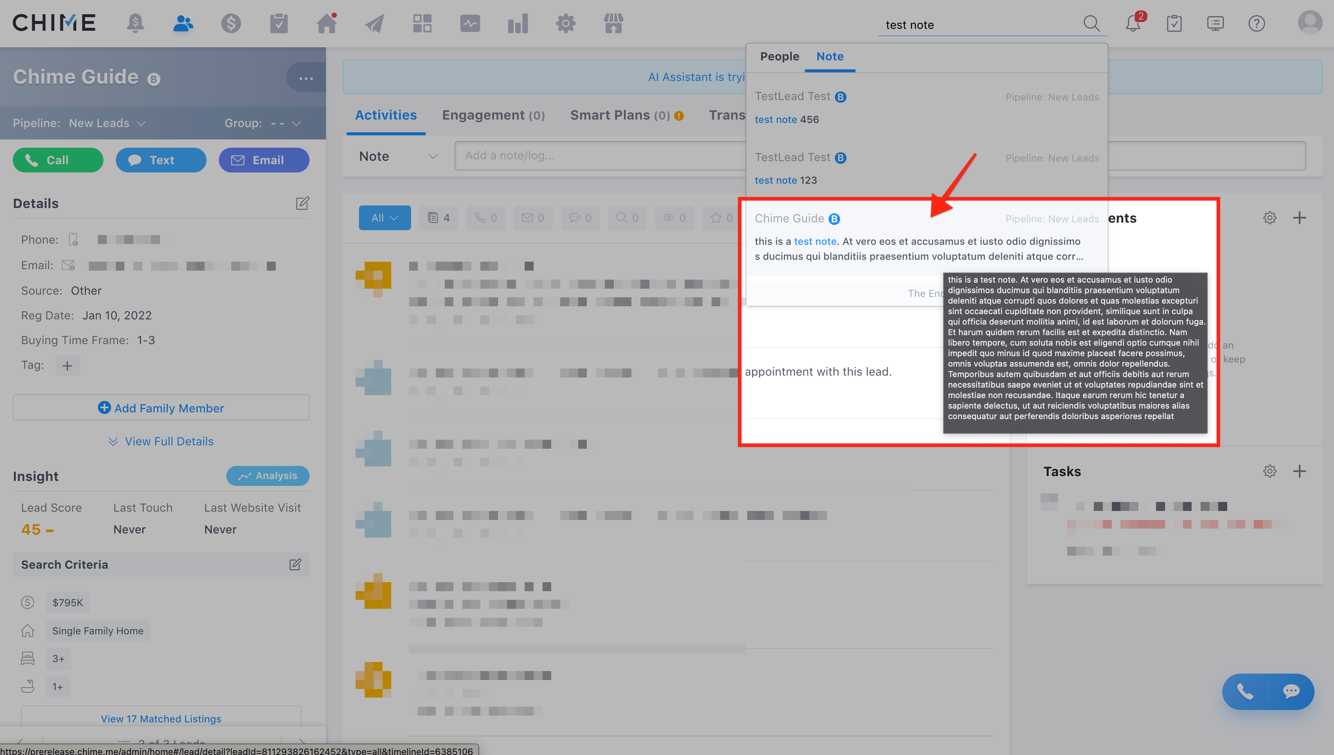
Task: Open the user profile avatar
Action: coord(1310,23)
